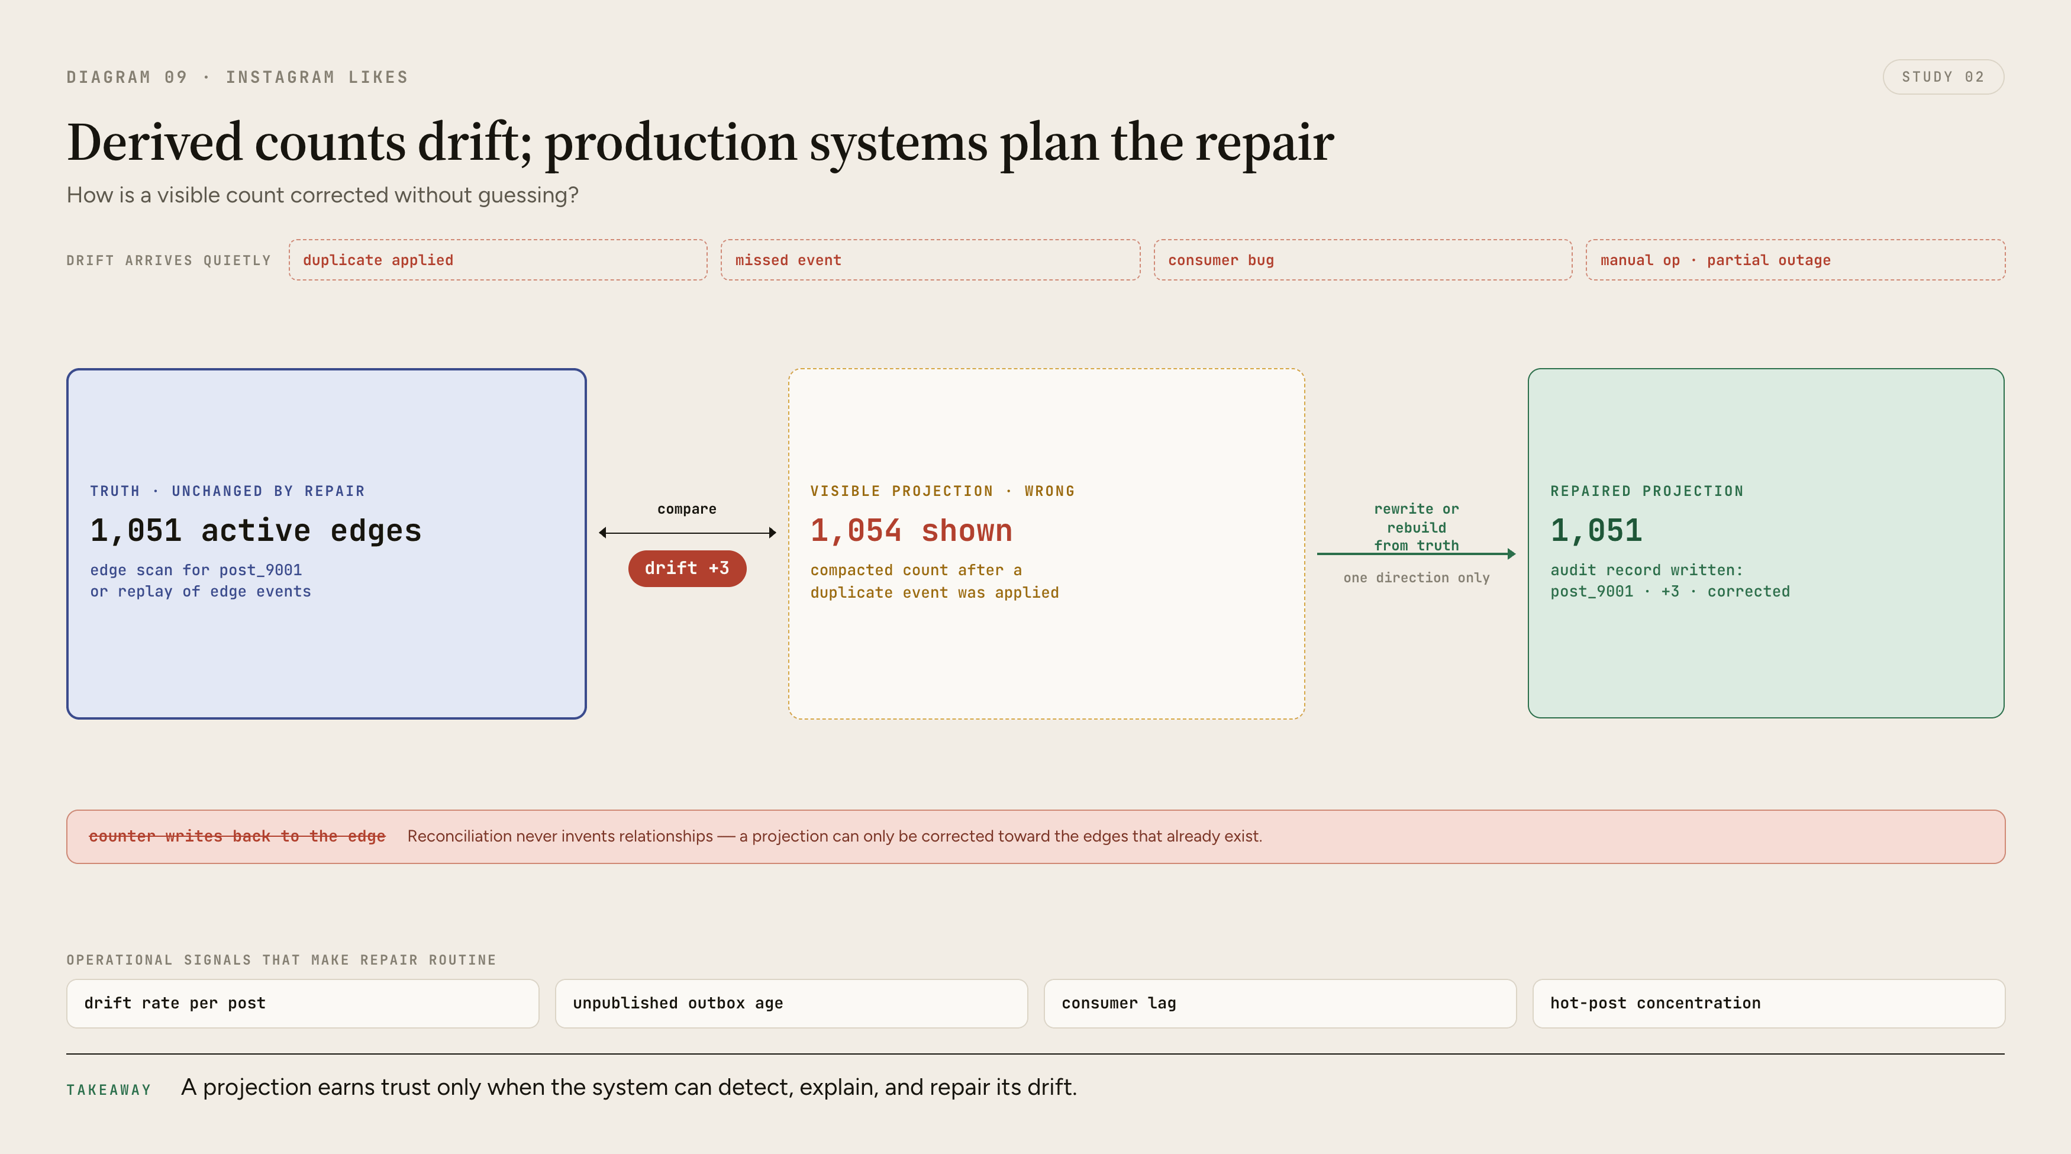Click the struck-through 'counter writes back to the edge'

click(x=237, y=836)
